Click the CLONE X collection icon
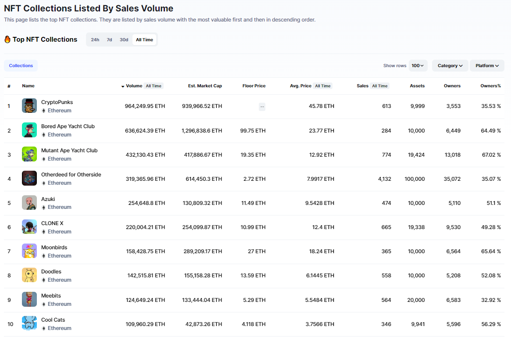 (x=29, y=227)
